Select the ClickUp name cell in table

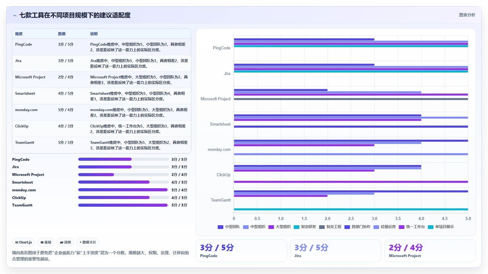tap(22, 126)
